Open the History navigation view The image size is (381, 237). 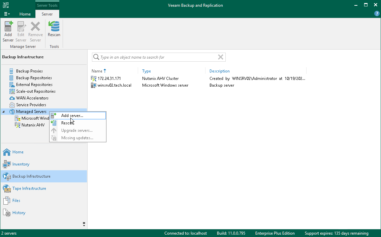click(x=44, y=213)
